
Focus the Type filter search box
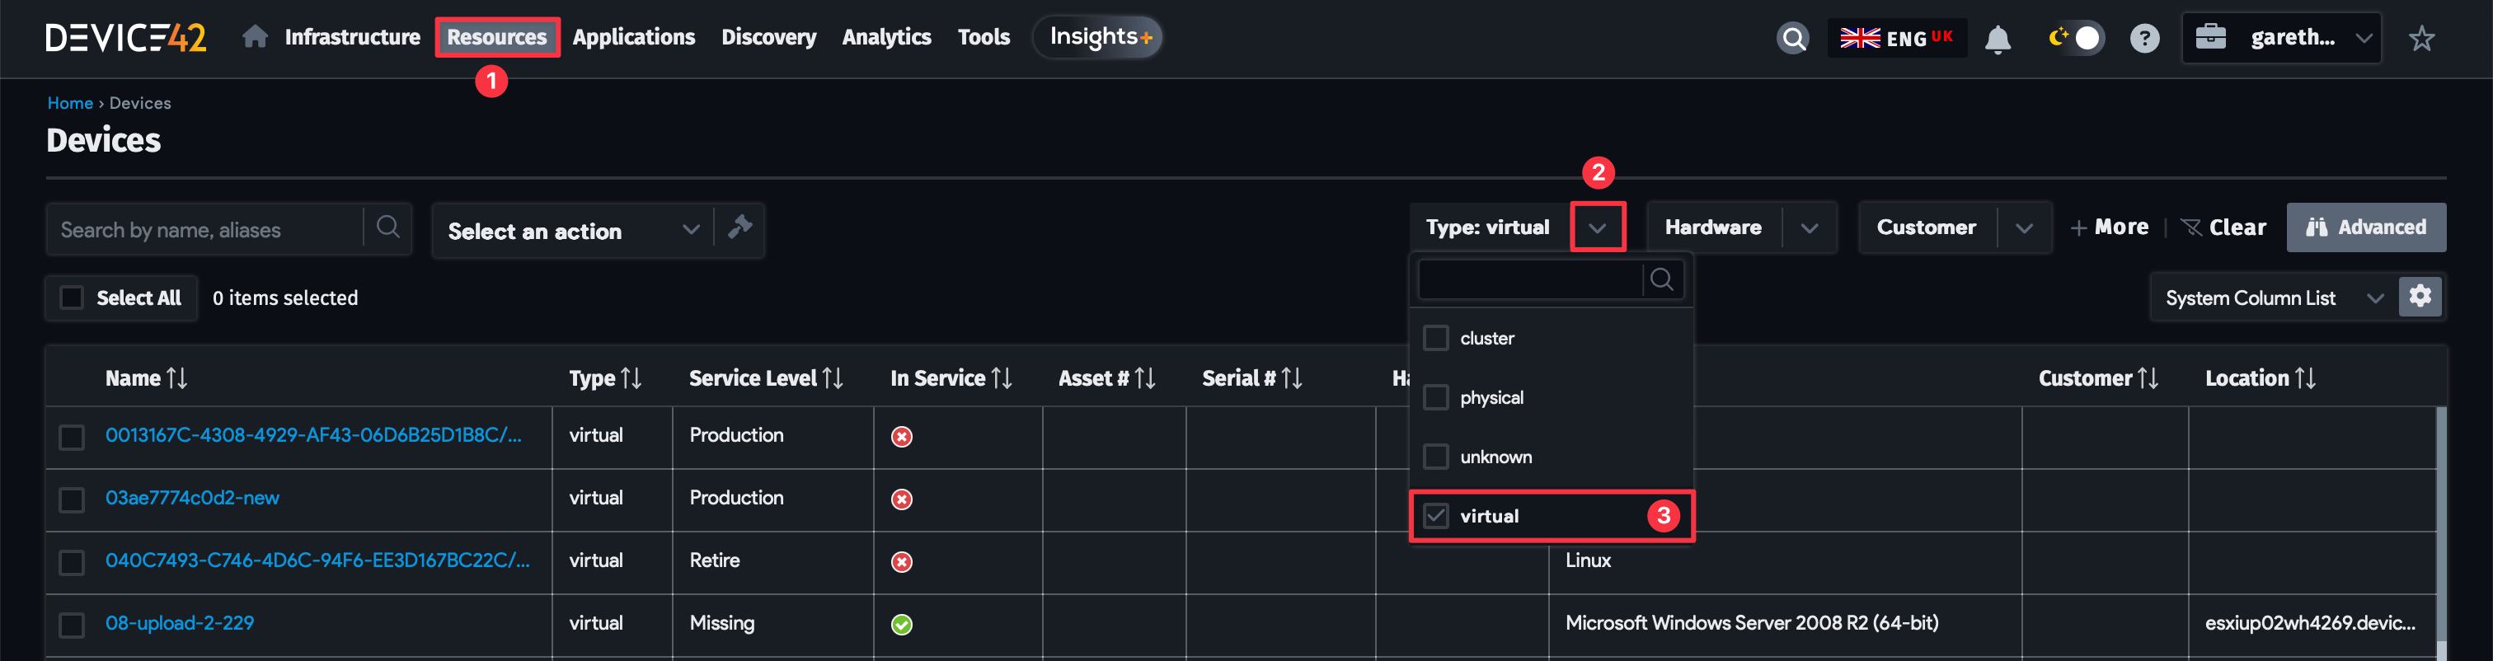[x=1530, y=279]
